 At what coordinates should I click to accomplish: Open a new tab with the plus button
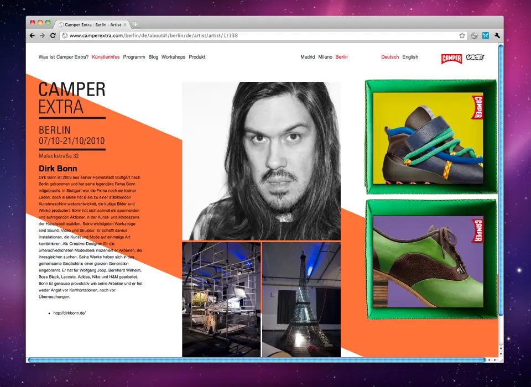pyautogui.click(x=136, y=25)
